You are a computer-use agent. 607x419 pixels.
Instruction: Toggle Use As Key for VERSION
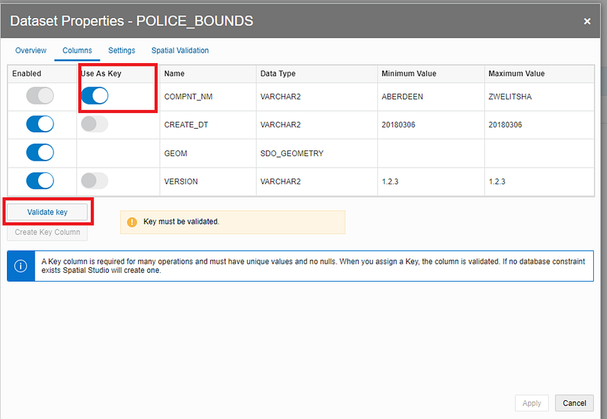pos(94,181)
